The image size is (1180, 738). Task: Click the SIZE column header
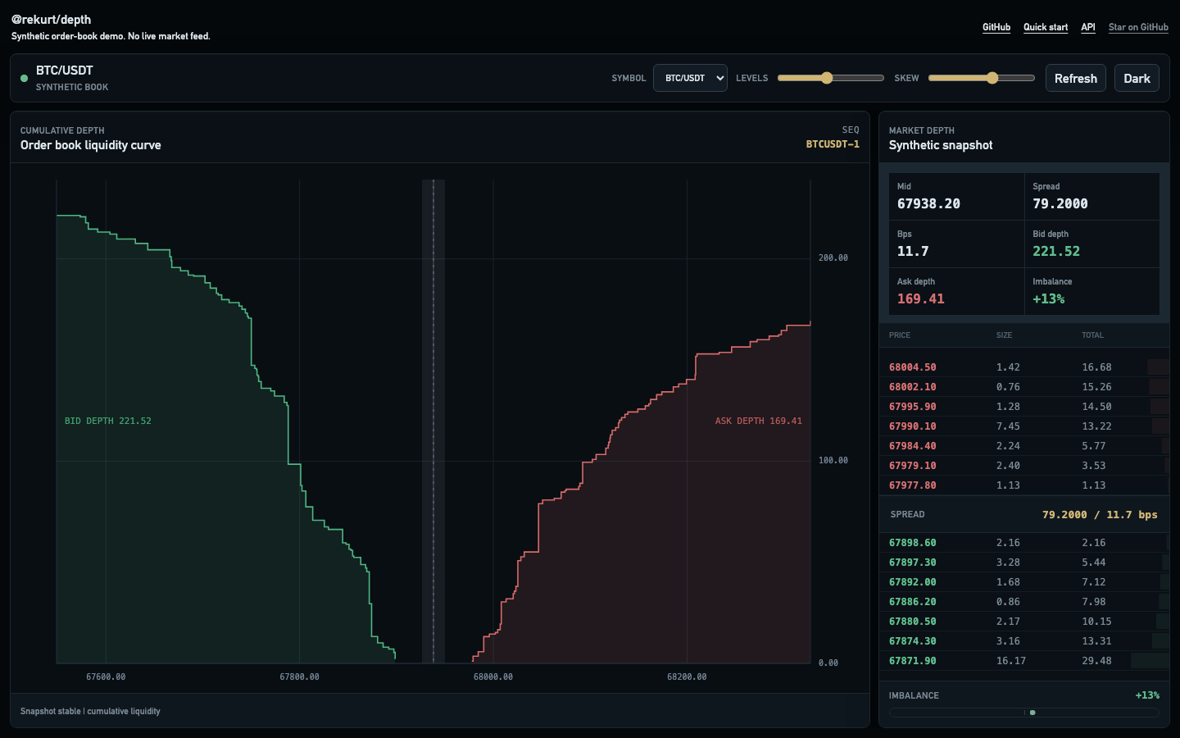click(x=1004, y=335)
